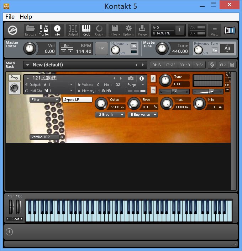Click the Cutoff knob
The width and height of the screenshot is (242, 251).
(x=101, y=104)
